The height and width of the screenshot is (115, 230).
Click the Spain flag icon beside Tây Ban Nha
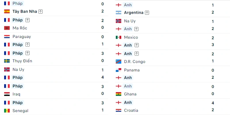(7, 11)
